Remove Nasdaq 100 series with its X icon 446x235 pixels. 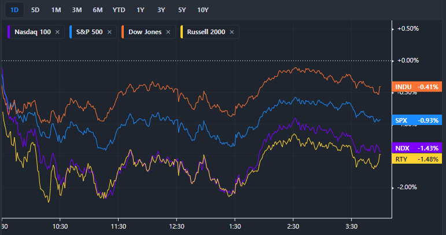(x=57, y=32)
